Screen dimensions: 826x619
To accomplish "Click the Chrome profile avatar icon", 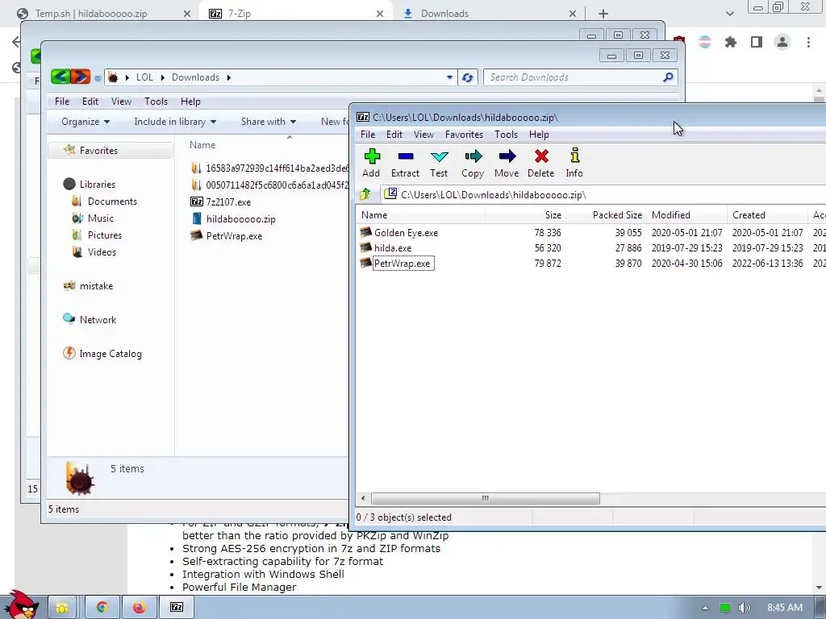I will (x=782, y=42).
